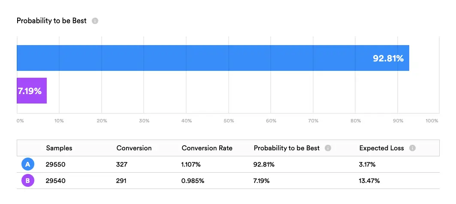
Task: Click the 50% axis label
Action: (x=229, y=121)
